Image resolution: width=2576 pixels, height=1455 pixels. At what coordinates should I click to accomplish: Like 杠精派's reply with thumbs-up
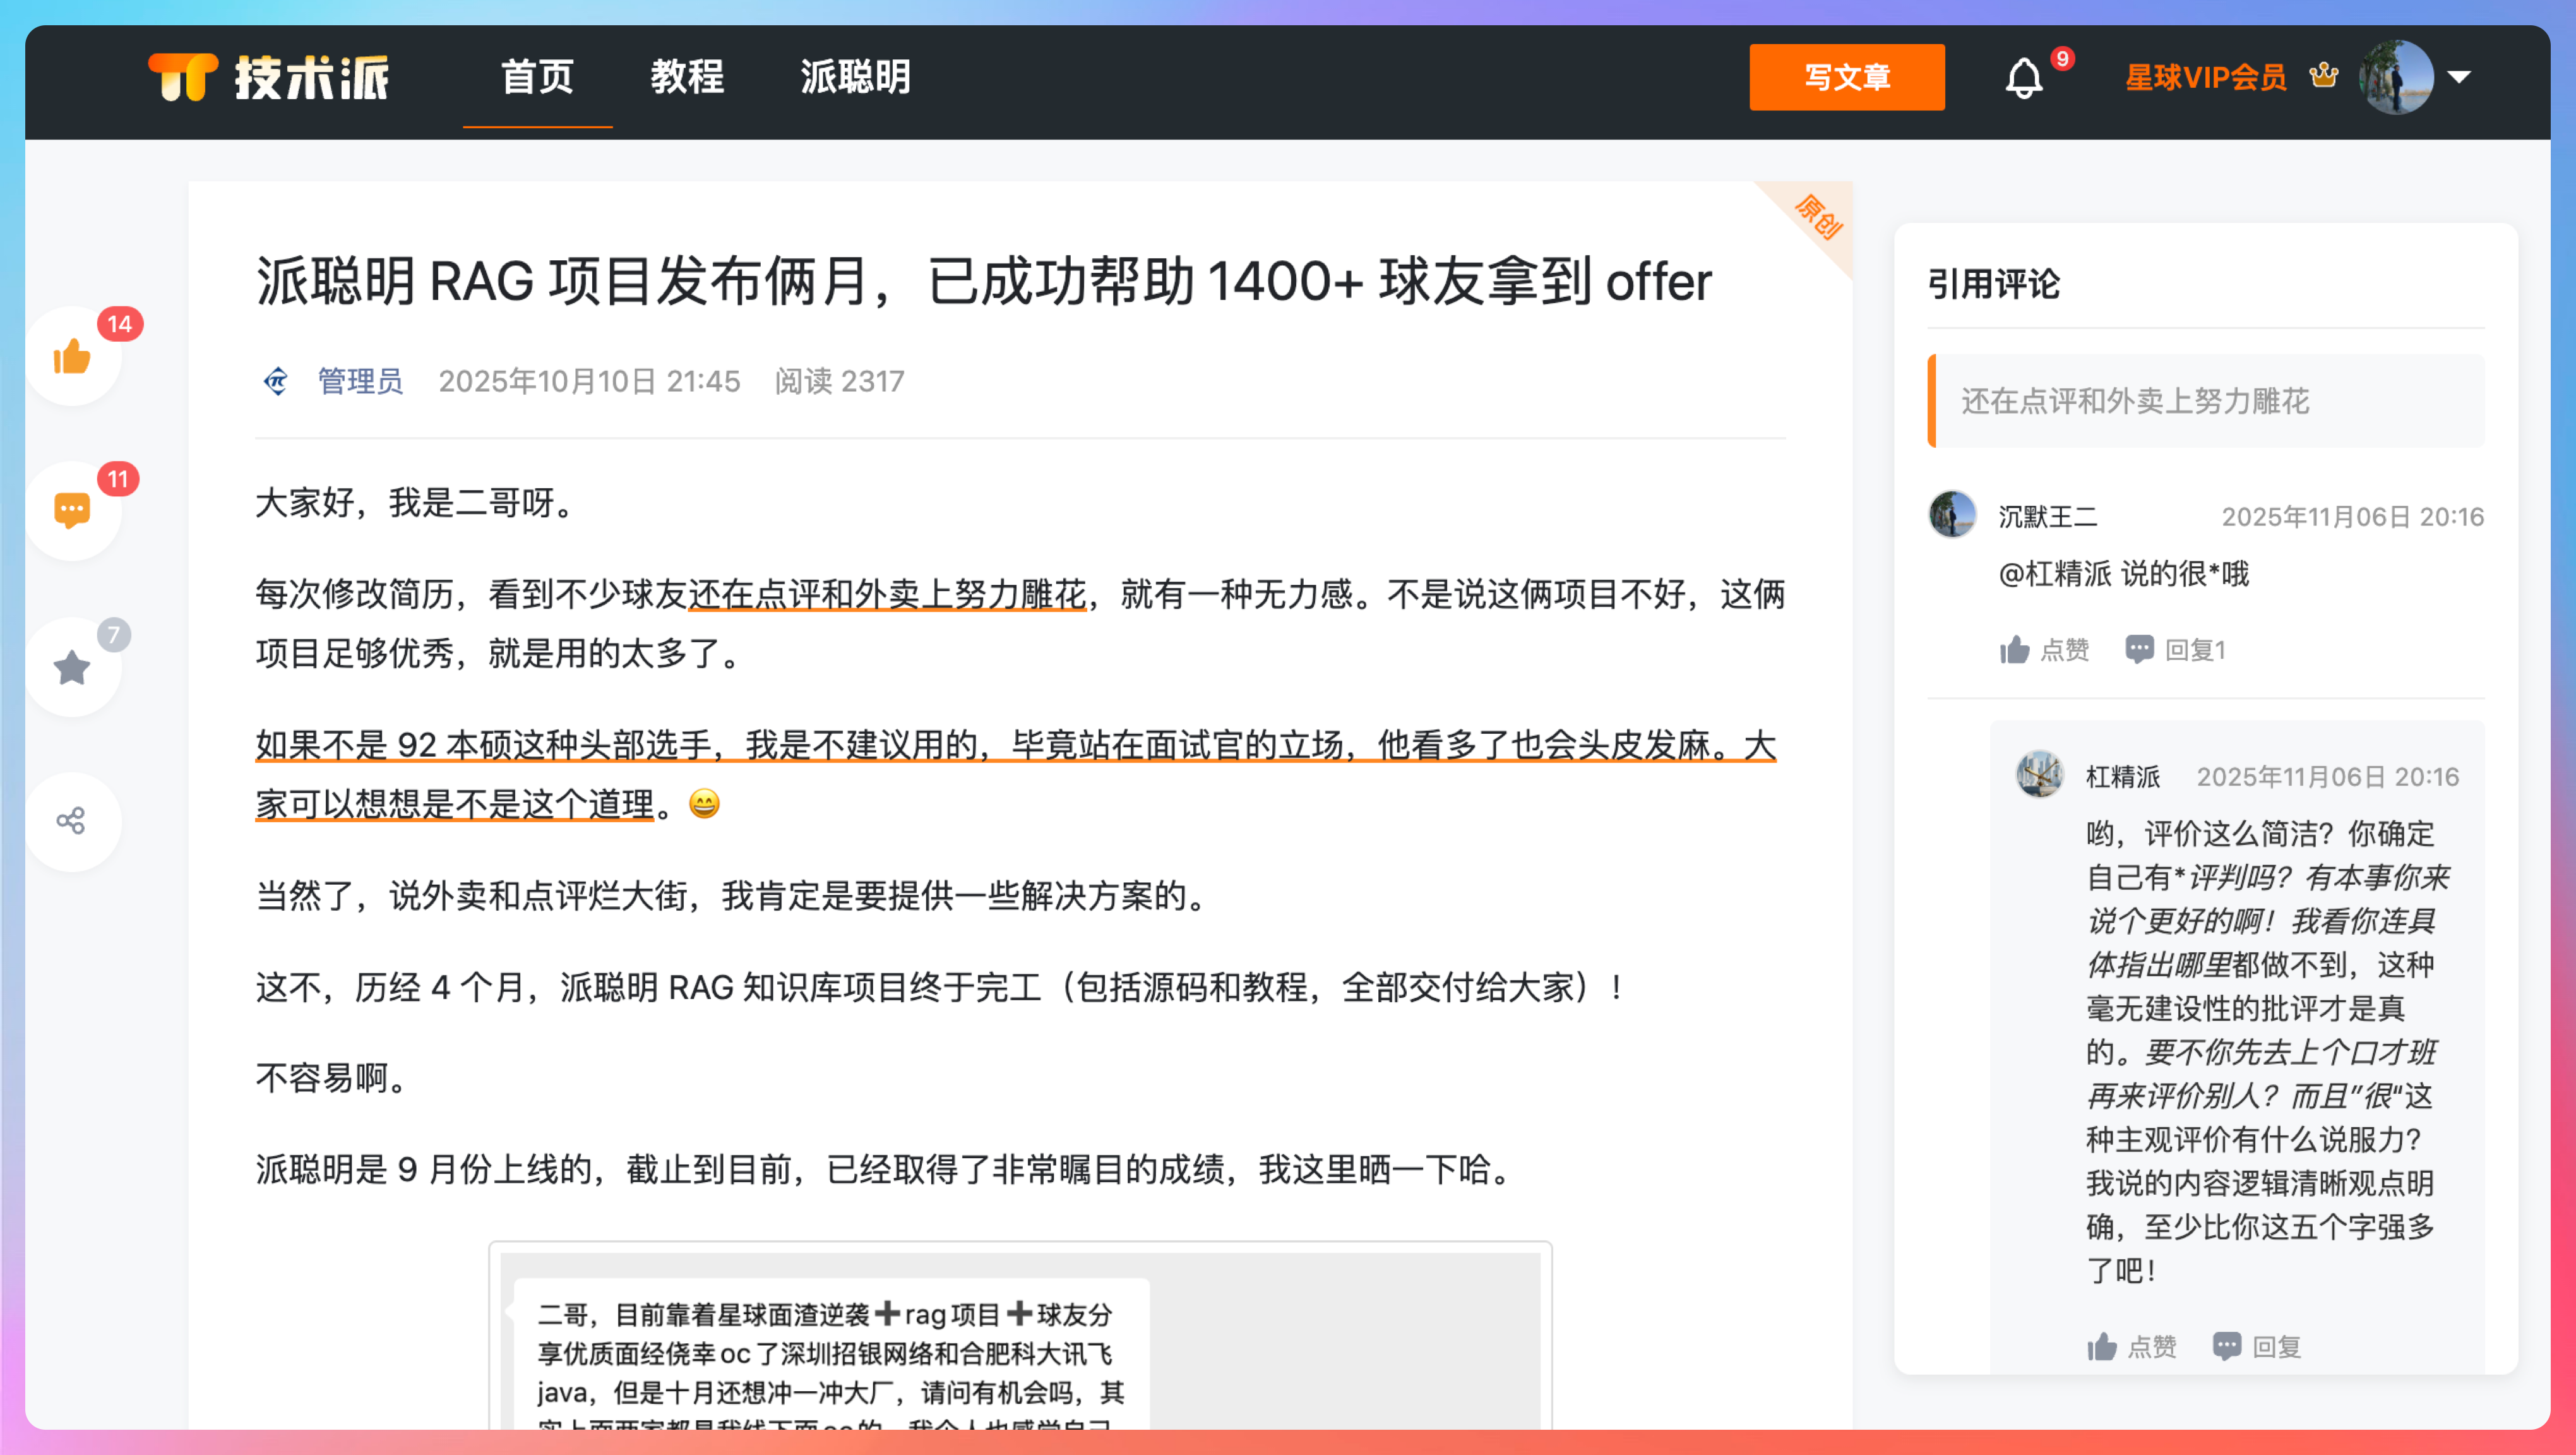tap(2102, 1346)
